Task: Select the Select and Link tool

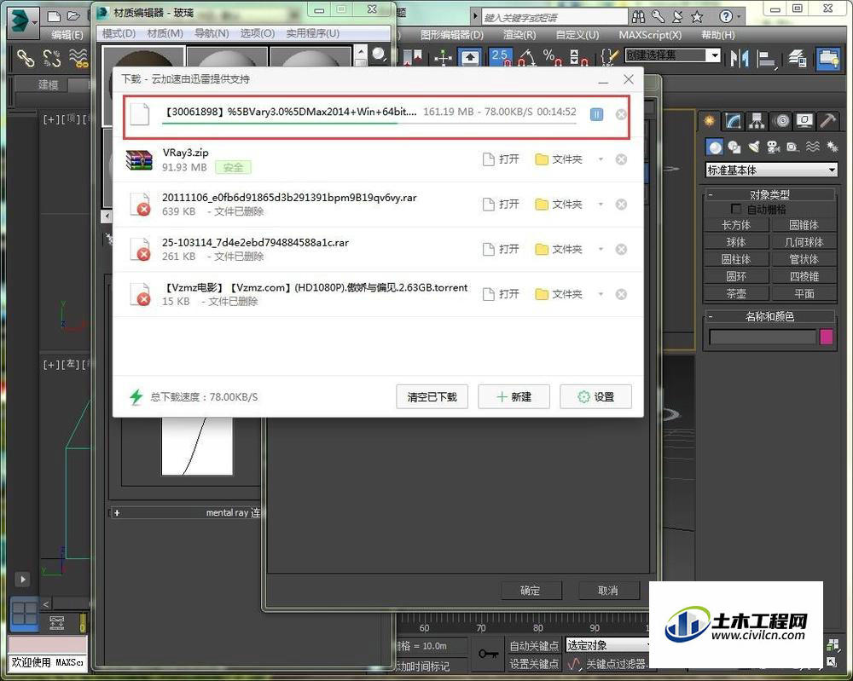Action: pyautogui.click(x=25, y=58)
